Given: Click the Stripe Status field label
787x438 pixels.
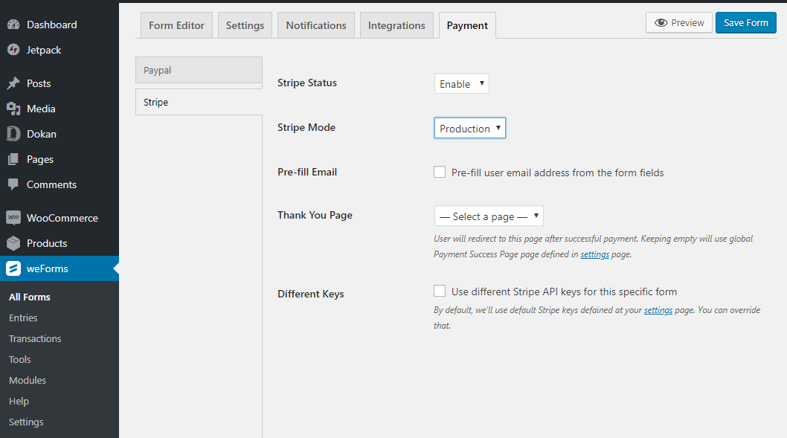Looking at the screenshot, I should [307, 83].
